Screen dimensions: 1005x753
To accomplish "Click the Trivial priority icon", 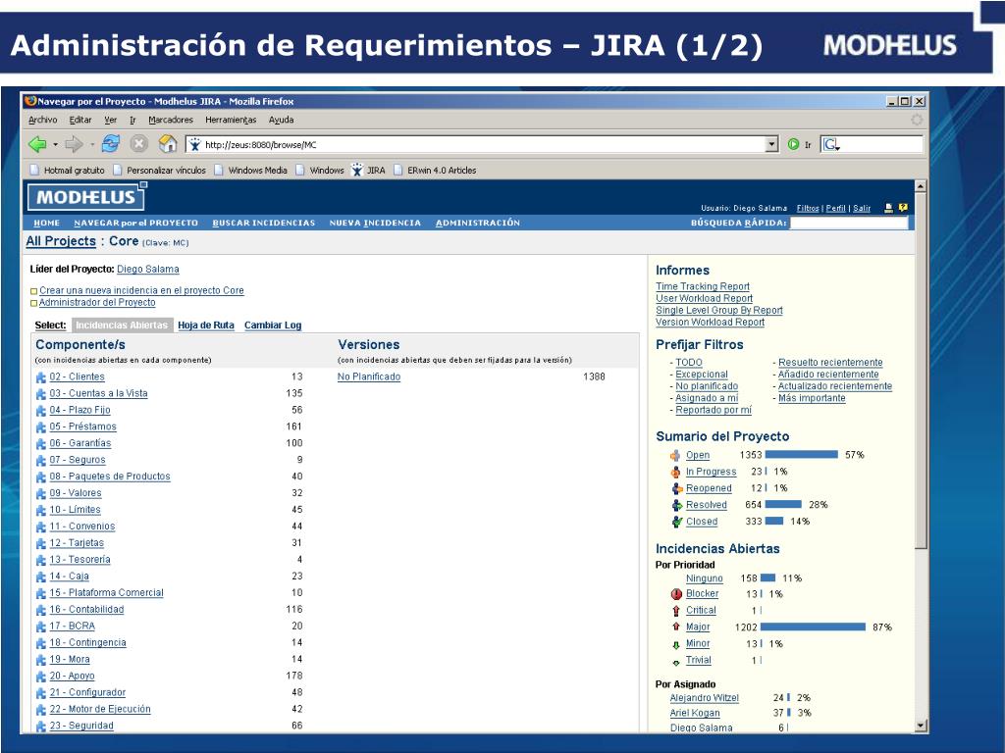I will [676, 663].
